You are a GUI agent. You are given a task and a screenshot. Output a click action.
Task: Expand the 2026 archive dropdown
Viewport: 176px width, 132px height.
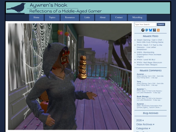pyautogui.click(x=140, y=120)
